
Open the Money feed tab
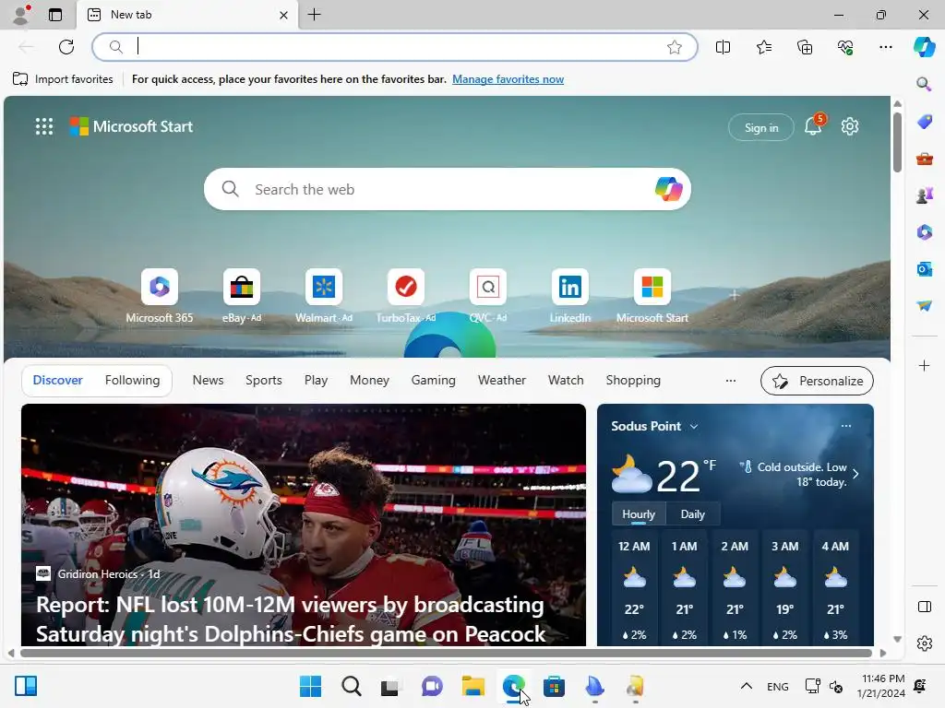(369, 380)
